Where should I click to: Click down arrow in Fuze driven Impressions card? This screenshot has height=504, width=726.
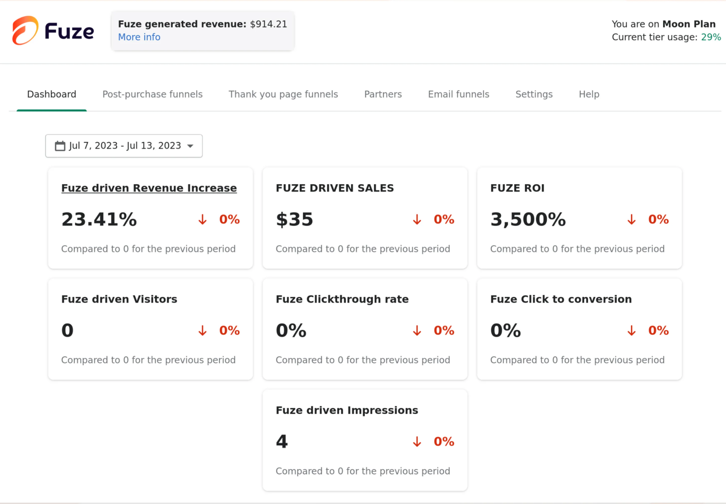pyautogui.click(x=417, y=441)
